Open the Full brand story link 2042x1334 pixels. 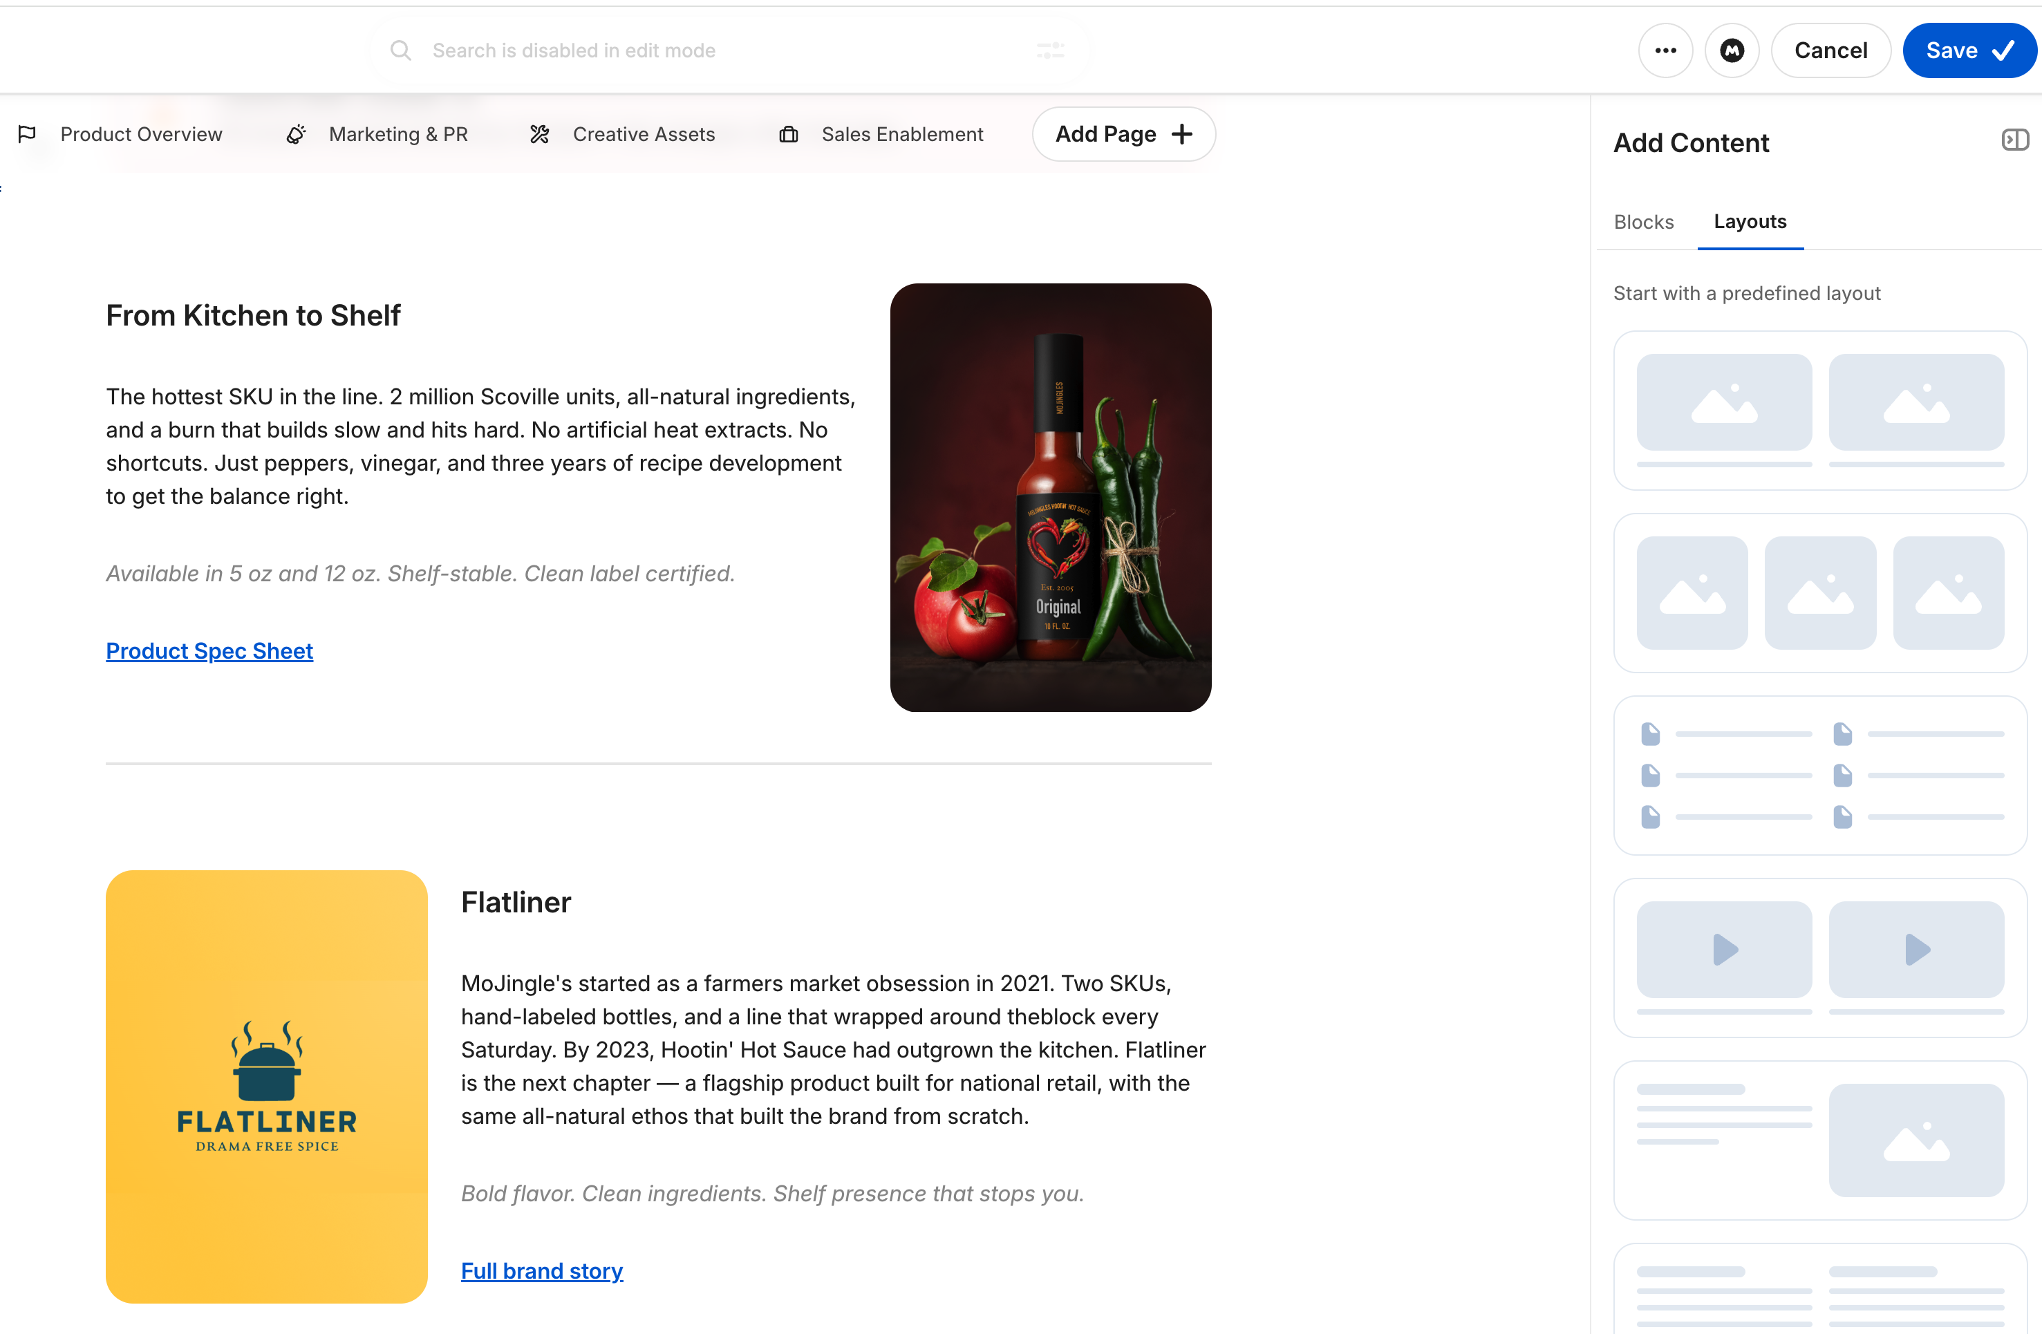click(x=542, y=1270)
